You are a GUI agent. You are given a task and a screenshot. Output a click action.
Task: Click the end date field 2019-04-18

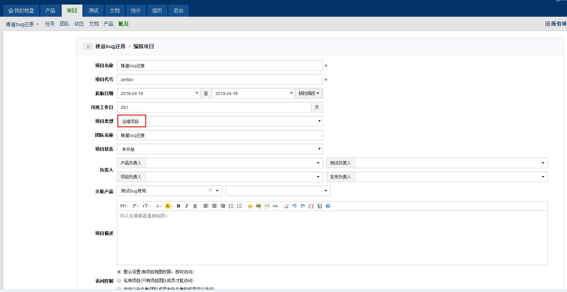[x=253, y=93]
